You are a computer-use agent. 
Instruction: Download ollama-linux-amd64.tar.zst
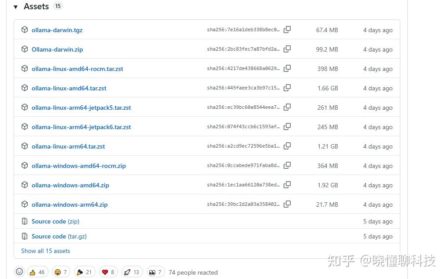click(69, 88)
